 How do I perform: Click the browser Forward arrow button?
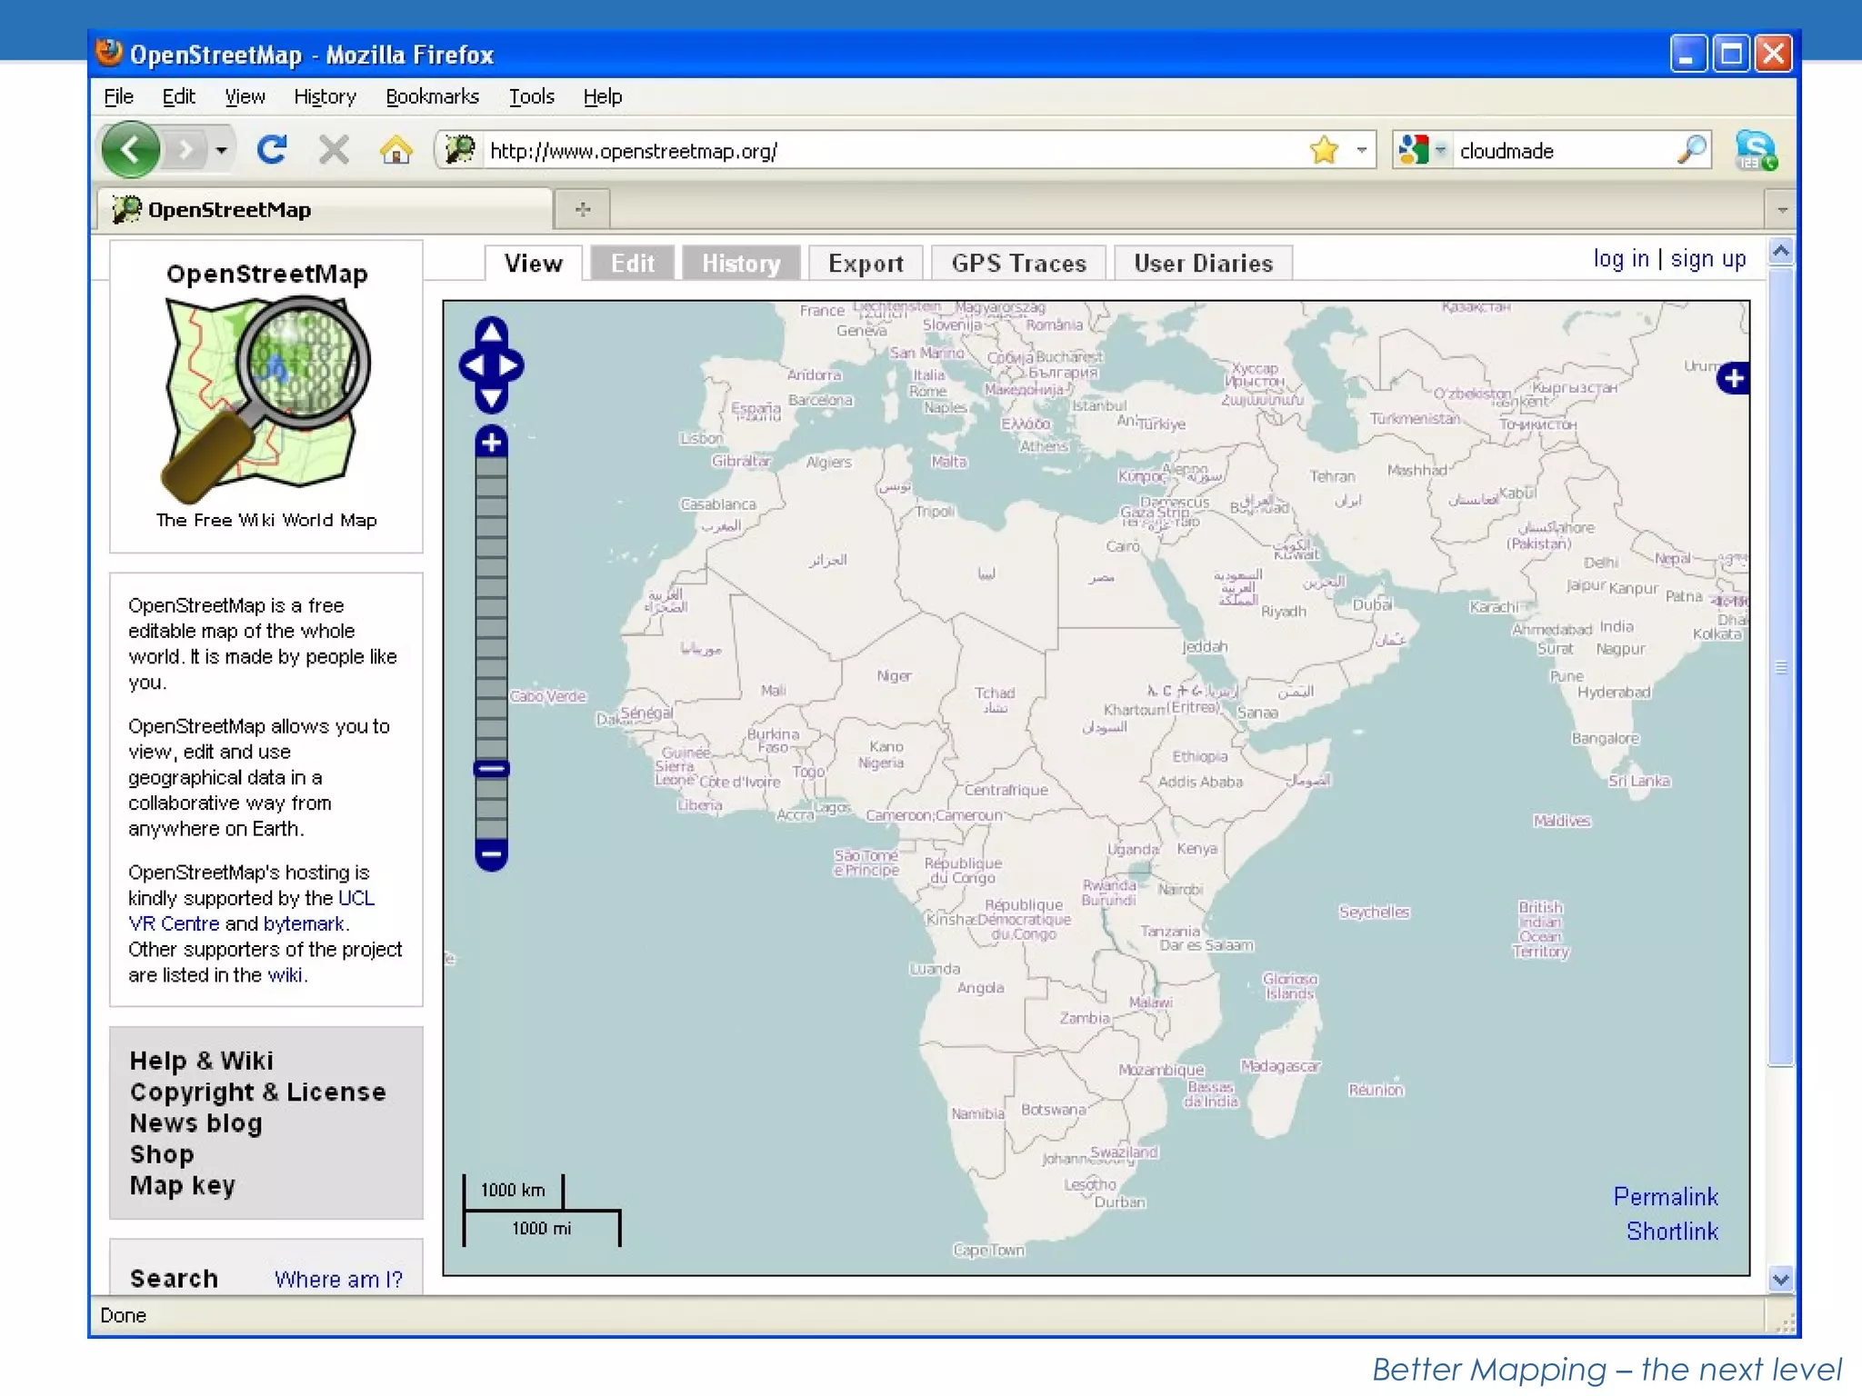(185, 150)
